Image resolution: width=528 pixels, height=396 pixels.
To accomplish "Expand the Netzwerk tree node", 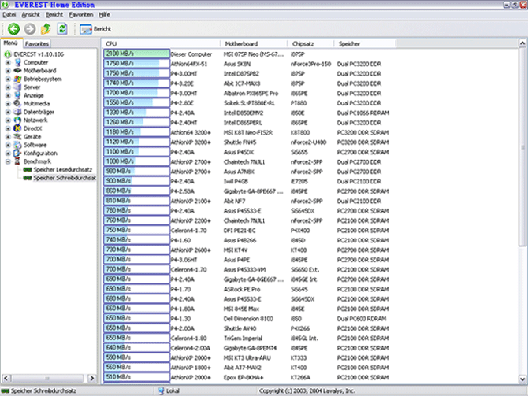I will click(8, 120).
